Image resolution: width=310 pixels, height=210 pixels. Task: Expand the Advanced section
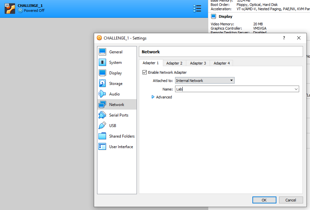click(x=153, y=97)
